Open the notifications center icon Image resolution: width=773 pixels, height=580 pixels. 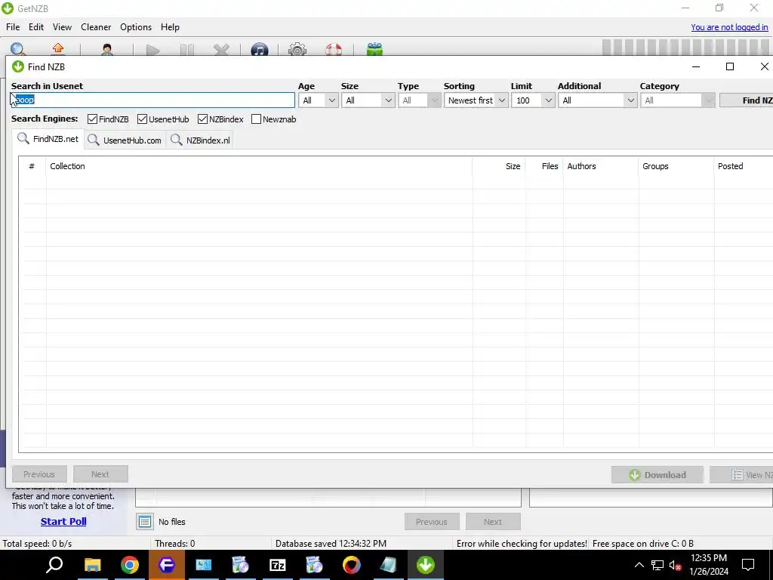(x=748, y=565)
